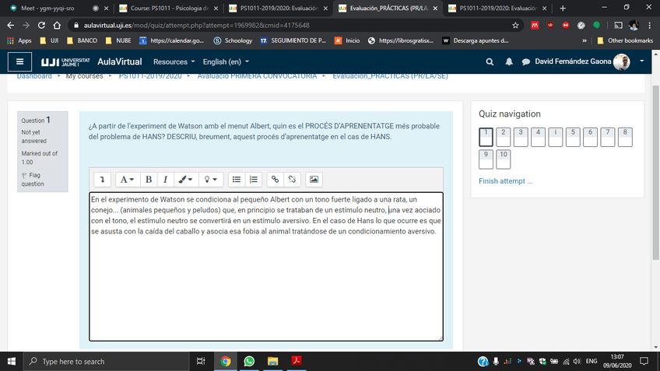The image size is (660, 371).
Task: Open the site search magnifier
Action: pyautogui.click(x=490, y=62)
